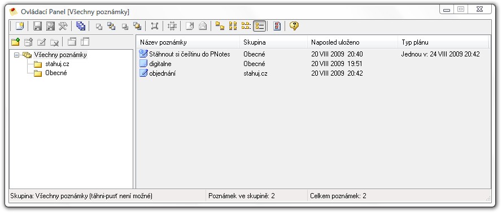Image resolution: width=502 pixels, height=214 pixels.
Task: Click the preview document icon
Action: [x=277, y=26]
